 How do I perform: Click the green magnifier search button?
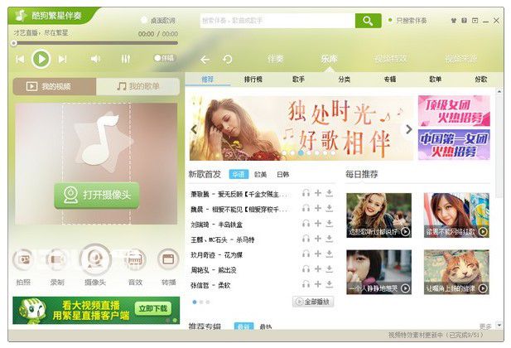coord(368,21)
